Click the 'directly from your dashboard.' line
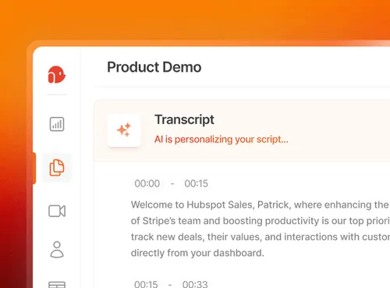 pos(197,253)
